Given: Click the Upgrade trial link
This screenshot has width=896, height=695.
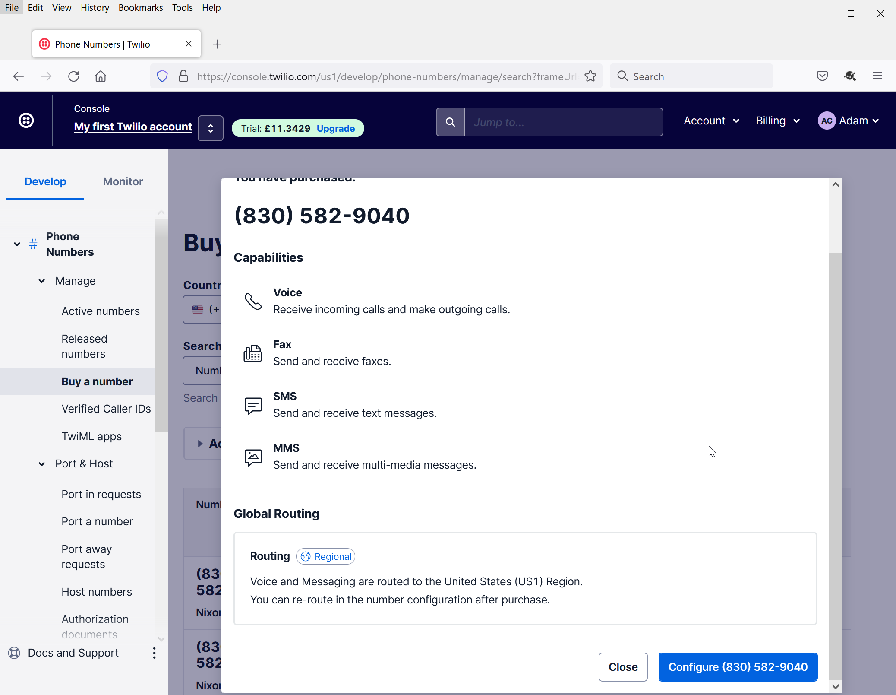Looking at the screenshot, I should click(x=335, y=128).
